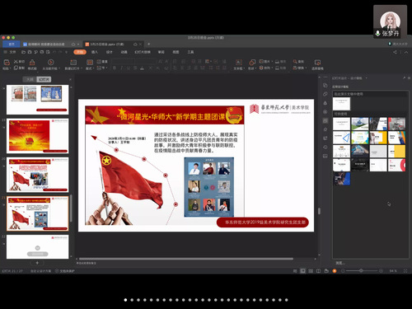Expand the New Slide dropdown arrow

(x=82, y=68)
